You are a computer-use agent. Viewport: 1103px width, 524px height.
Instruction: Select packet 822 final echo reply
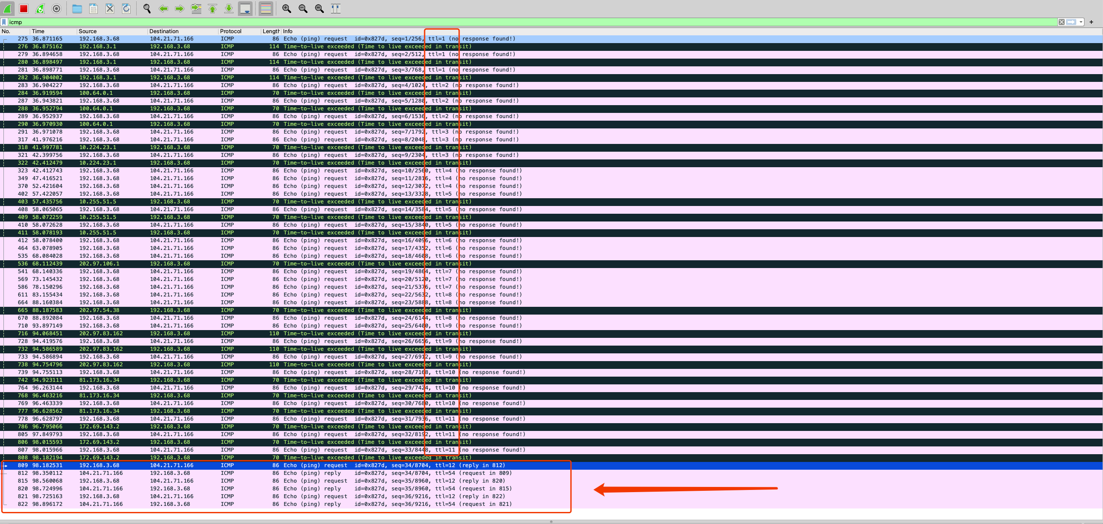click(551, 504)
